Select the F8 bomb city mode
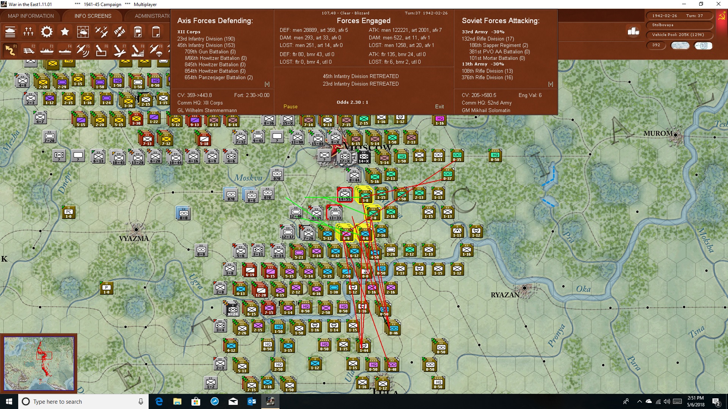The image size is (728, 409). point(138,50)
